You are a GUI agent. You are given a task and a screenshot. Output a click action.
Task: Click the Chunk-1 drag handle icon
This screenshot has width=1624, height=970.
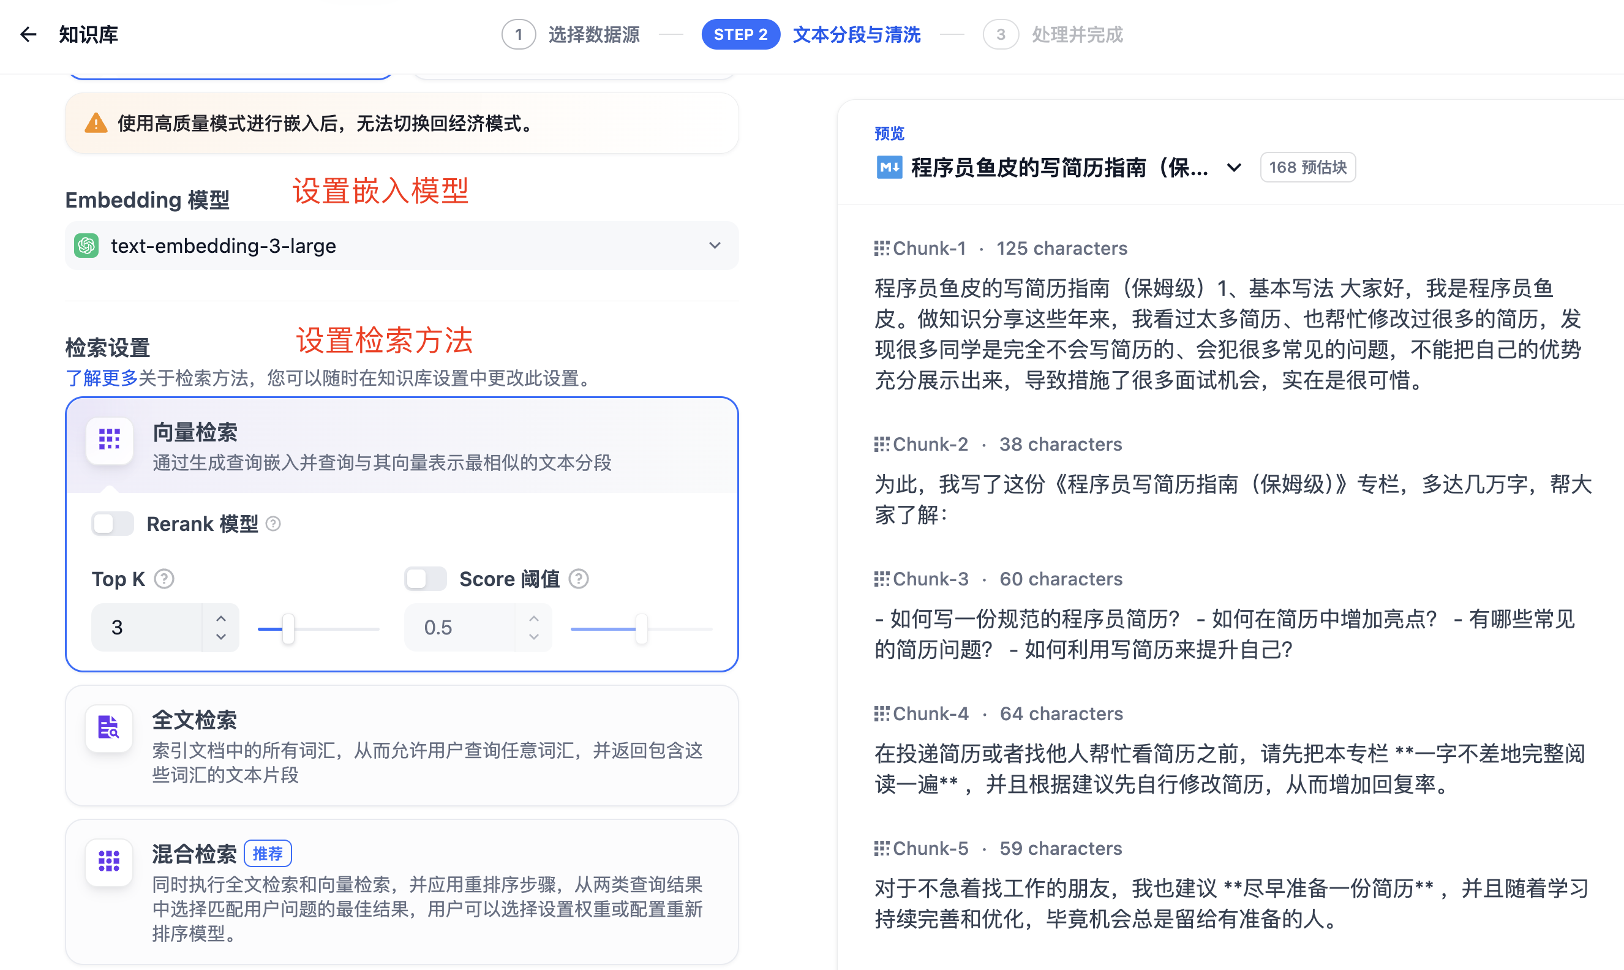pyautogui.click(x=881, y=249)
